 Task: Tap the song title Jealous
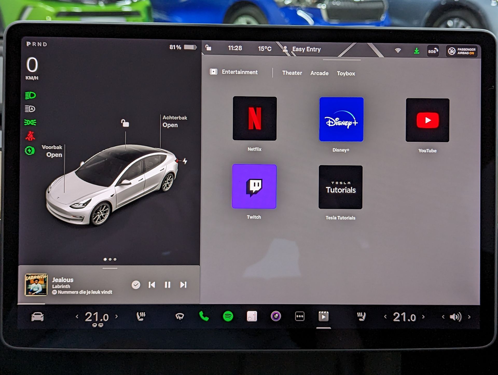click(x=63, y=280)
